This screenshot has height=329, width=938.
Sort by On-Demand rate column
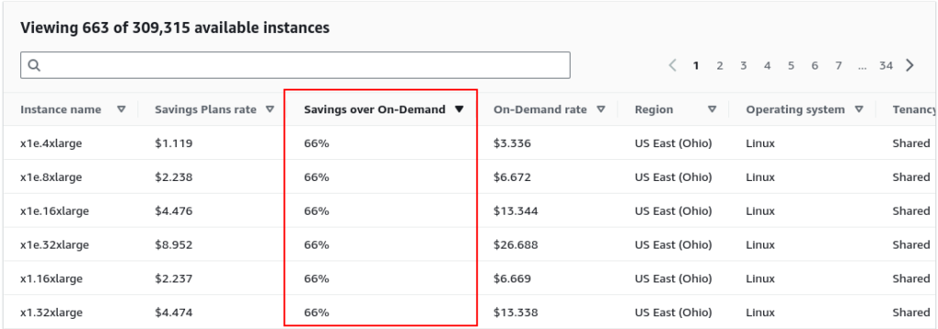tap(601, 110)
